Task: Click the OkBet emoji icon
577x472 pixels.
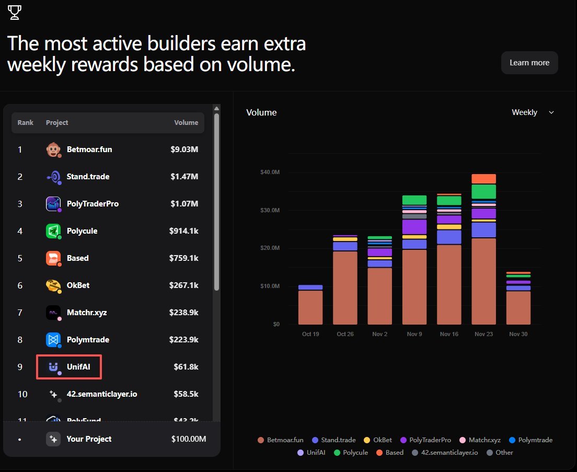Action: pyautogui.click(x=53, y=285)
